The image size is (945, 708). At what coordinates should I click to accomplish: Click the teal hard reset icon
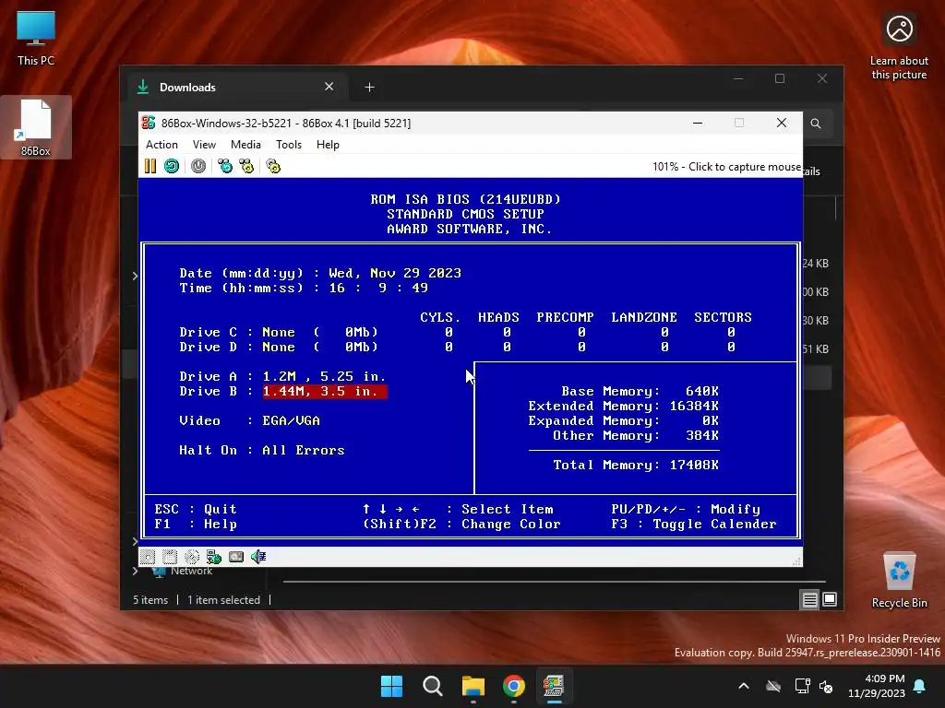coord(172,166)
